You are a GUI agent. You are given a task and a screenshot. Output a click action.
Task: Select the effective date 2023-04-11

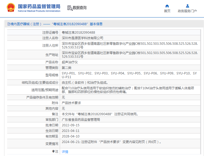coord(70,131)
